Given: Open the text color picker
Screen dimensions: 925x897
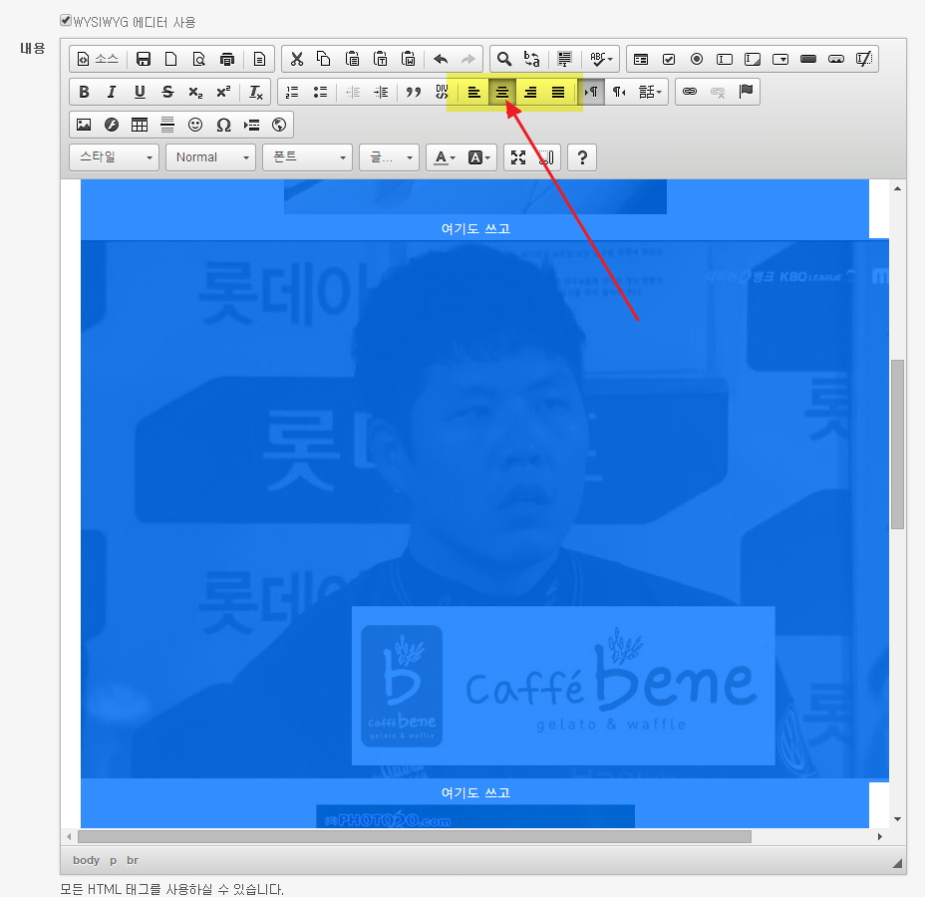Looking at the screenshot, I should tap(442, 157).
